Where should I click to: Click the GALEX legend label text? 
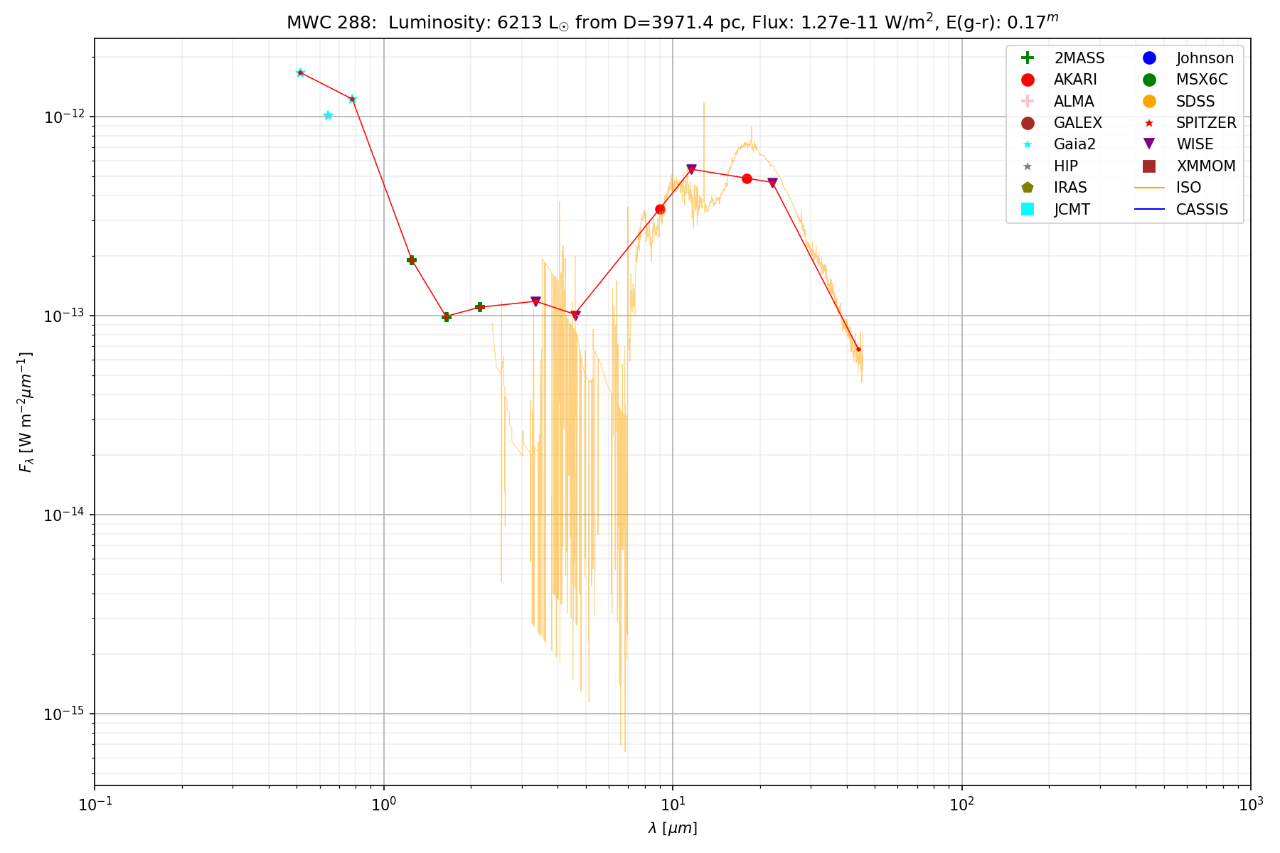(x=1077, y=123)
